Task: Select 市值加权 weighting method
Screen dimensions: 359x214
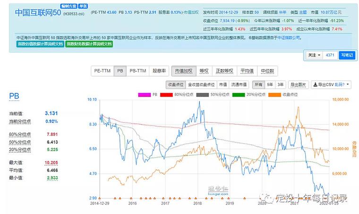Action: (184, 71)
